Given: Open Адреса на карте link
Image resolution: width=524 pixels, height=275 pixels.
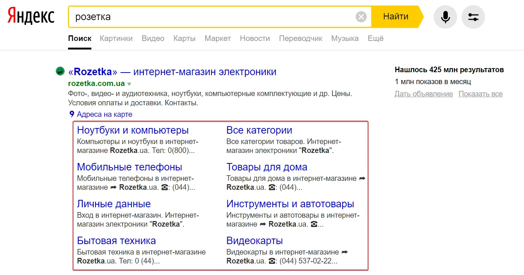Looking at the screenshot, I should pyautogui.click(x=104, y=114).
